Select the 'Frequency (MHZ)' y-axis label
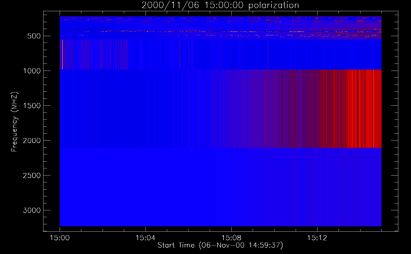The image size is (411, 254). pyautogui.click(x=15, y=122)
